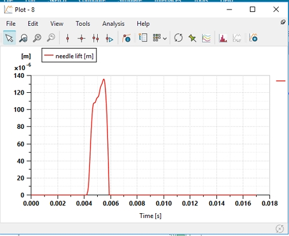Minimize the Plot - 8 window
The height and width of the screenshot is (236, 289).
[x=229, y=10]
